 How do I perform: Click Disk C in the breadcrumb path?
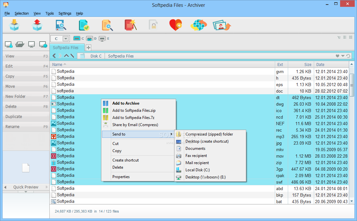pos(96,56)
